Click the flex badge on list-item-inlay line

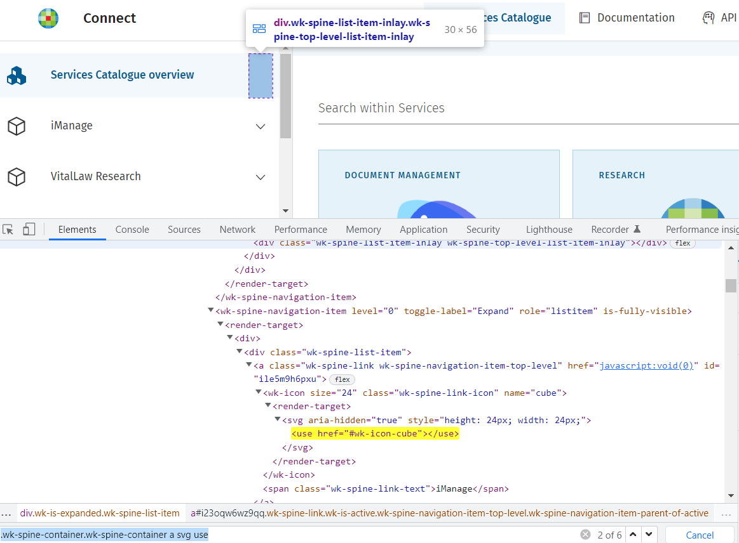pyautogui.click(x=682, y=243)
